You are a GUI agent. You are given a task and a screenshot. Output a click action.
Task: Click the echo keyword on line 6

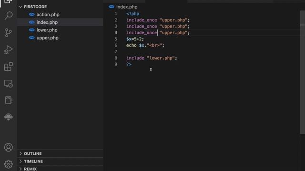point(132,46)
